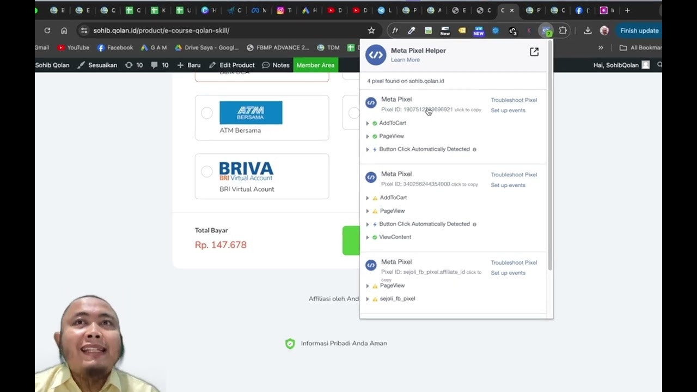Expand Button Click Automatically Detected, first pixel

(x=368, y=149)
